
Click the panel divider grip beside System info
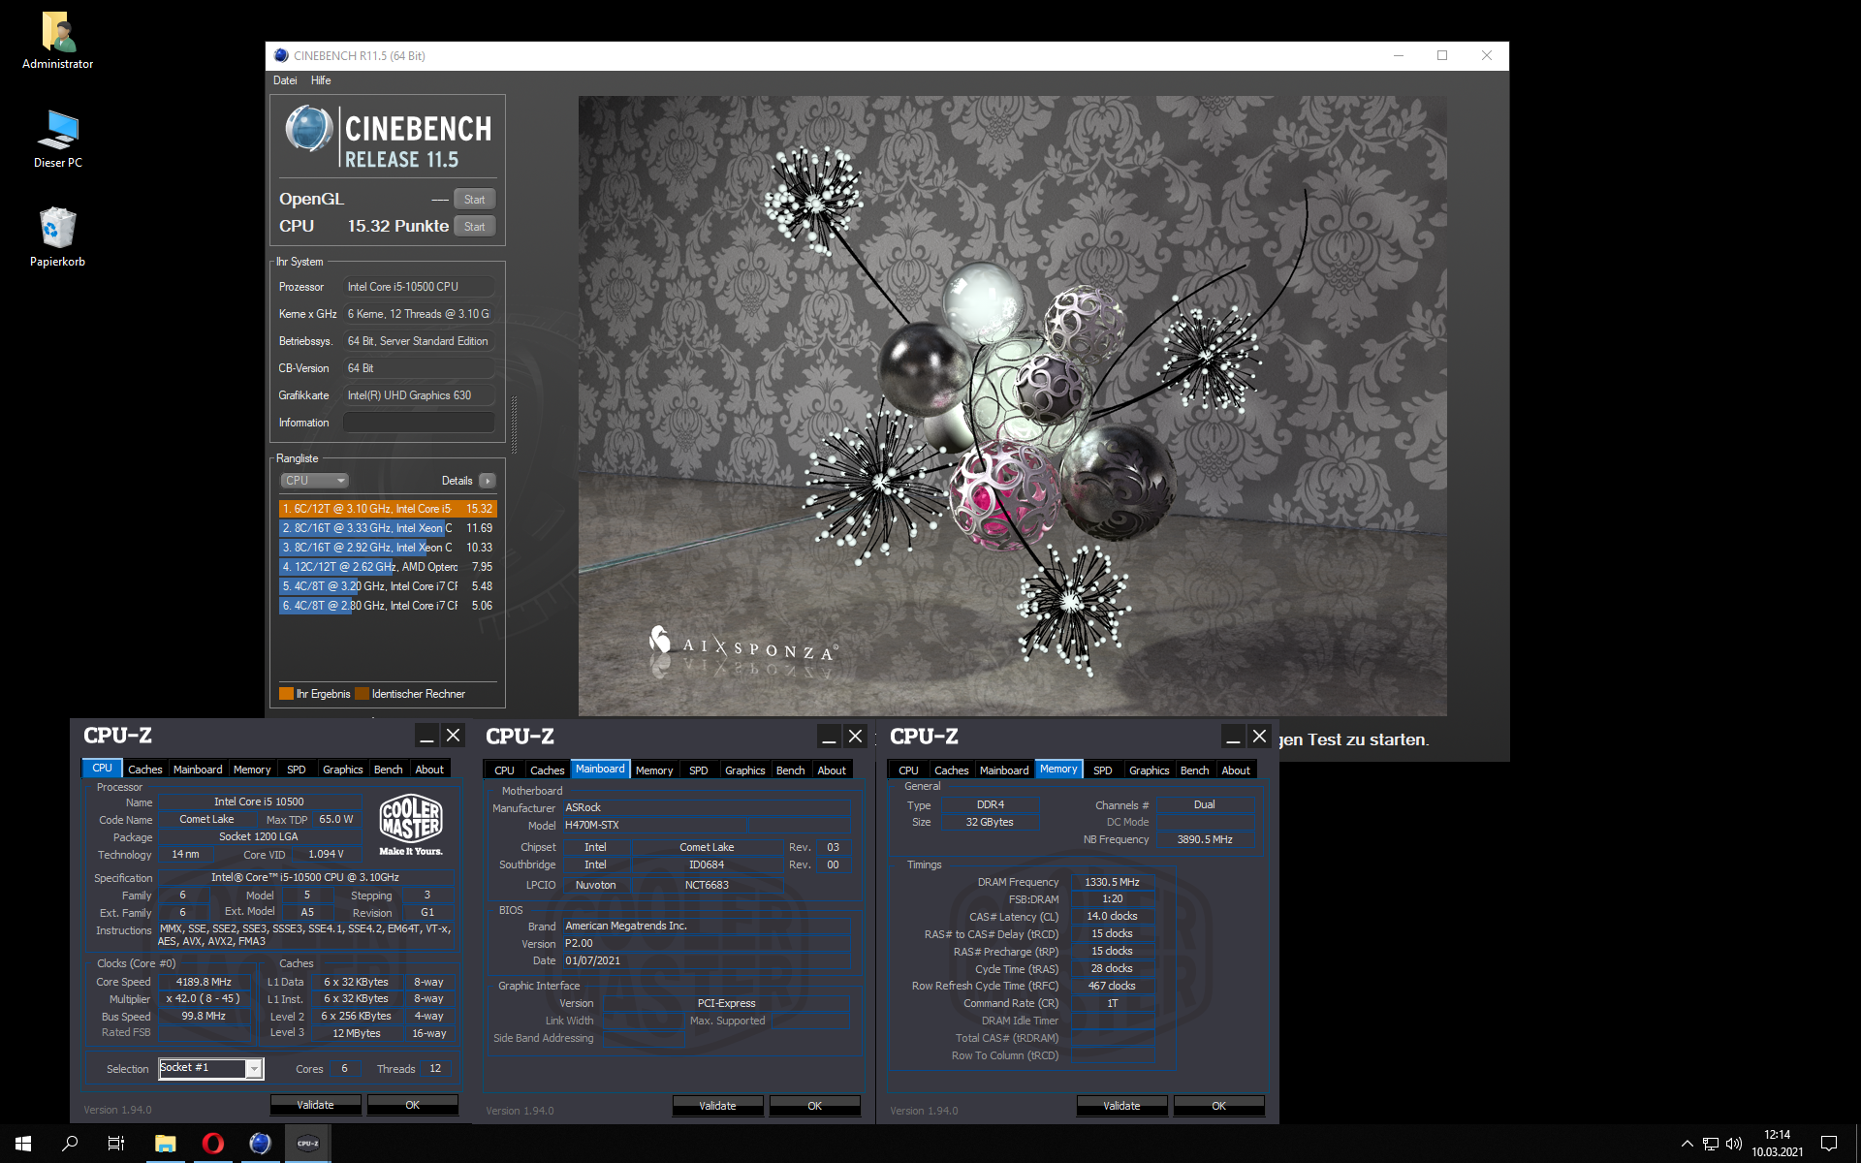pyautogui.click(x=514, y=424)
